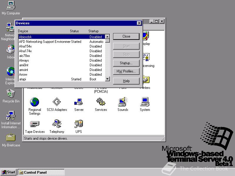Maximize the Control Panel window

coord(156,21)
